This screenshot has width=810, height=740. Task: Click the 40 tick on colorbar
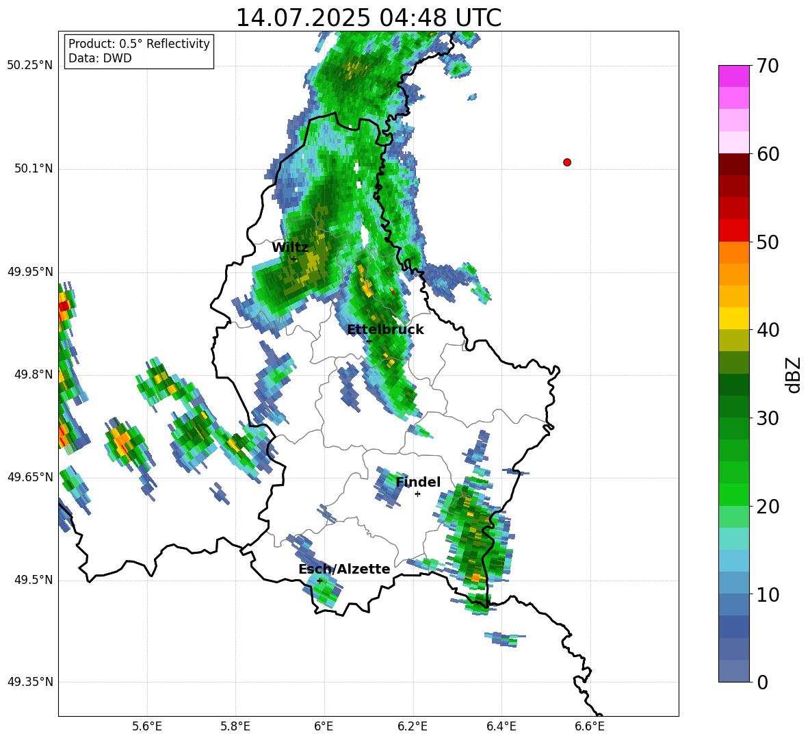tap(768, 330)
